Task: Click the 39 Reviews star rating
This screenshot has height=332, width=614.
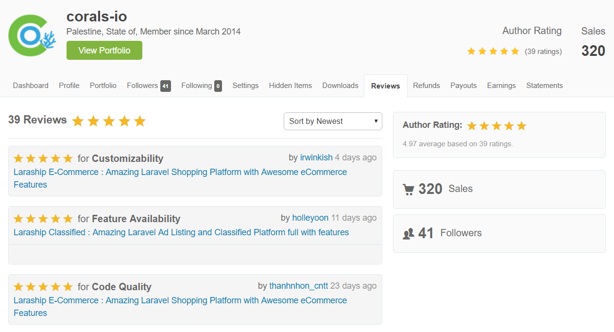Action: 109,121
